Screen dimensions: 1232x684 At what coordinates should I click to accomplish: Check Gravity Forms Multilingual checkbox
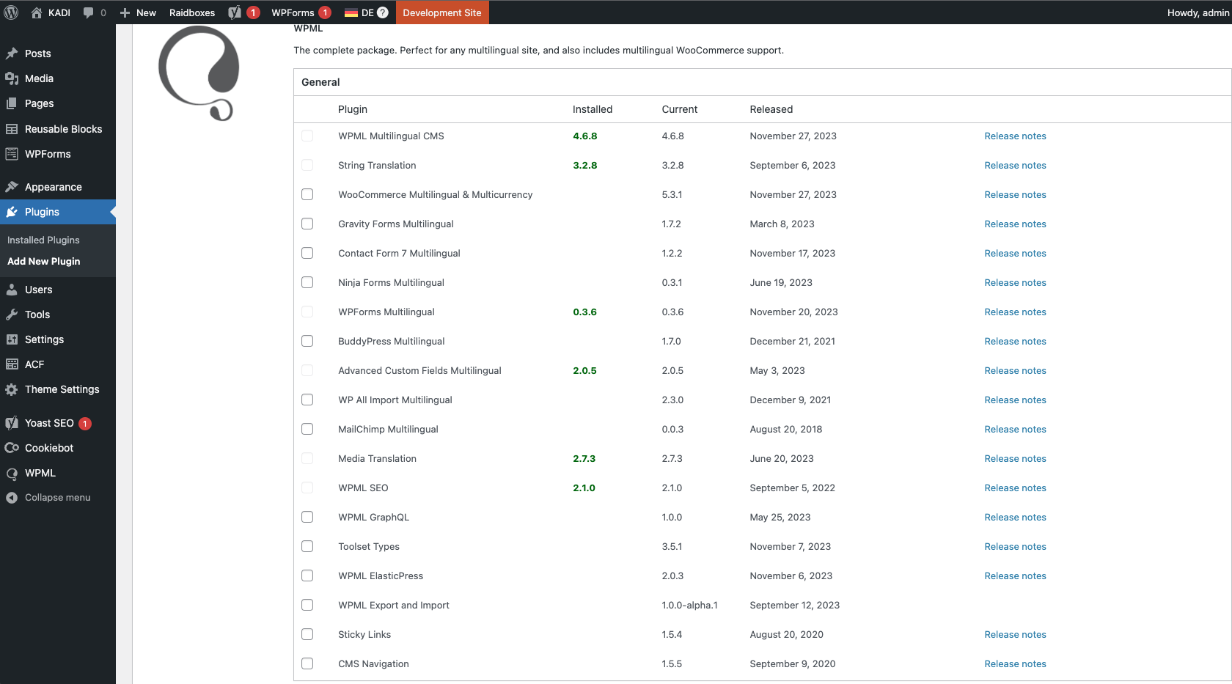click(307, 224)
